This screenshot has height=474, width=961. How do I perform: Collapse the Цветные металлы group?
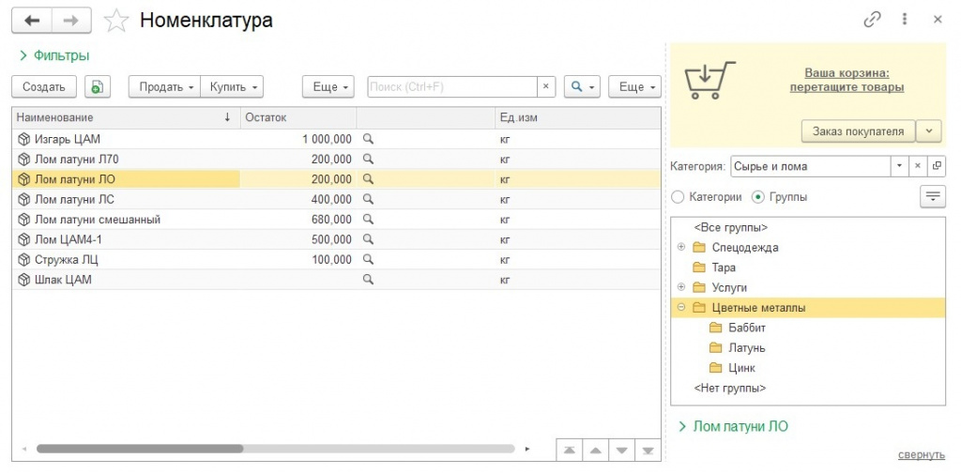pos(680,308)
